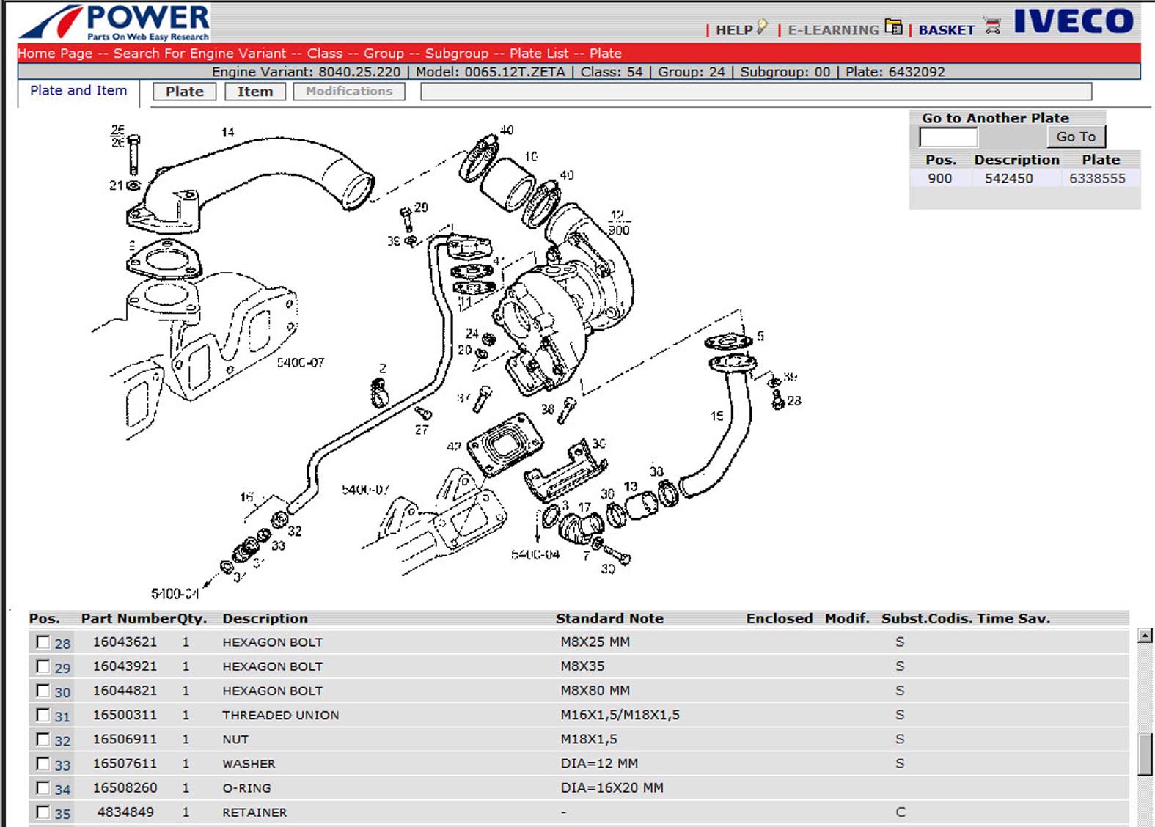Click the POWER Parts On Web logo
Viewport: 1155px width, 827px height.
click(x=115, y=22)
